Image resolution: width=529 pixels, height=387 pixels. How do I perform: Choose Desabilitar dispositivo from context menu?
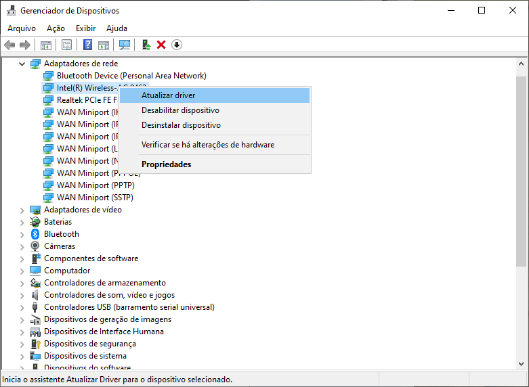coord(215,110)
